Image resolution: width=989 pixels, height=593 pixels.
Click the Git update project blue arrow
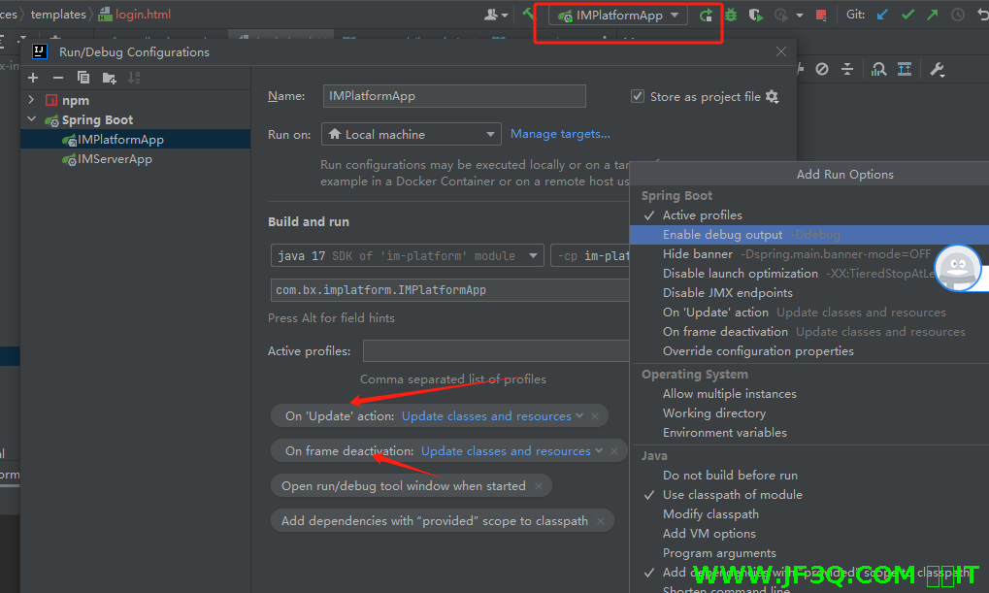pyautogui.click(x=882, y=15)
